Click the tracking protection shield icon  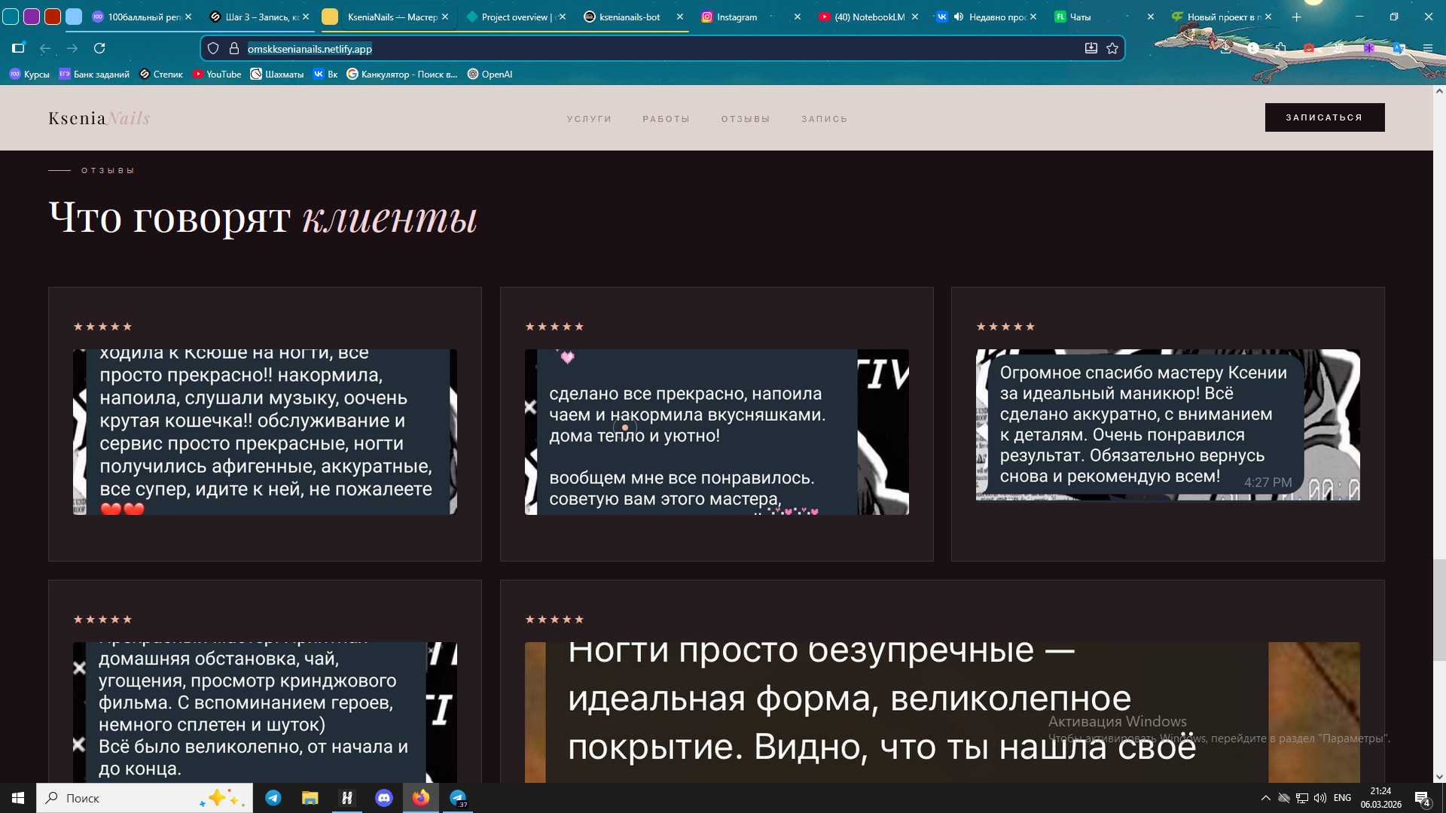(x=213, y=48)
